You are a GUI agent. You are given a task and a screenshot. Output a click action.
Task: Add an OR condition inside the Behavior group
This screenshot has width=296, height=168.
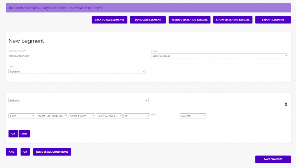click(13, 134)
